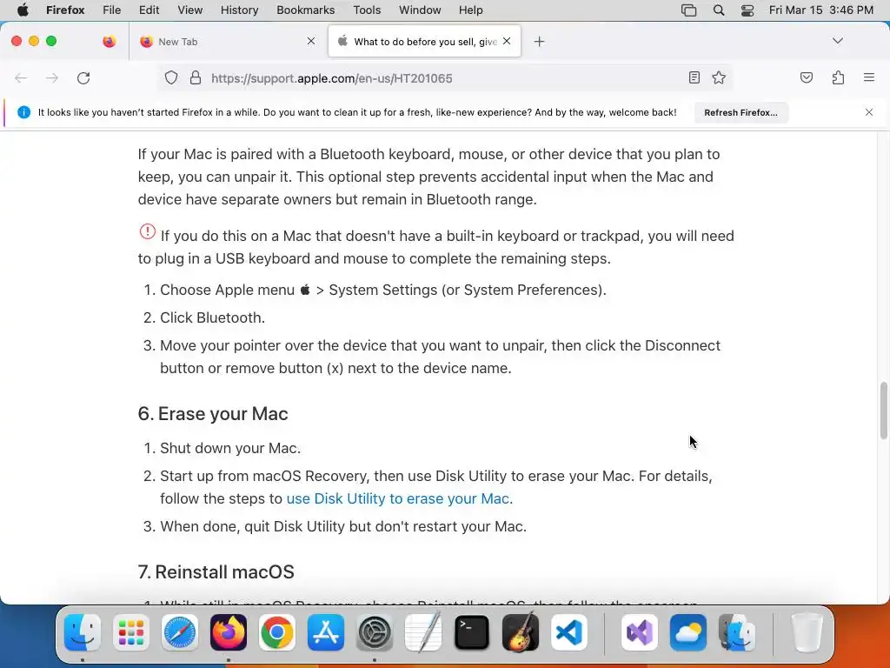Select the 'What to do before you sell' tab
Viewport: 890px width, 668px height.
(424, 42)
